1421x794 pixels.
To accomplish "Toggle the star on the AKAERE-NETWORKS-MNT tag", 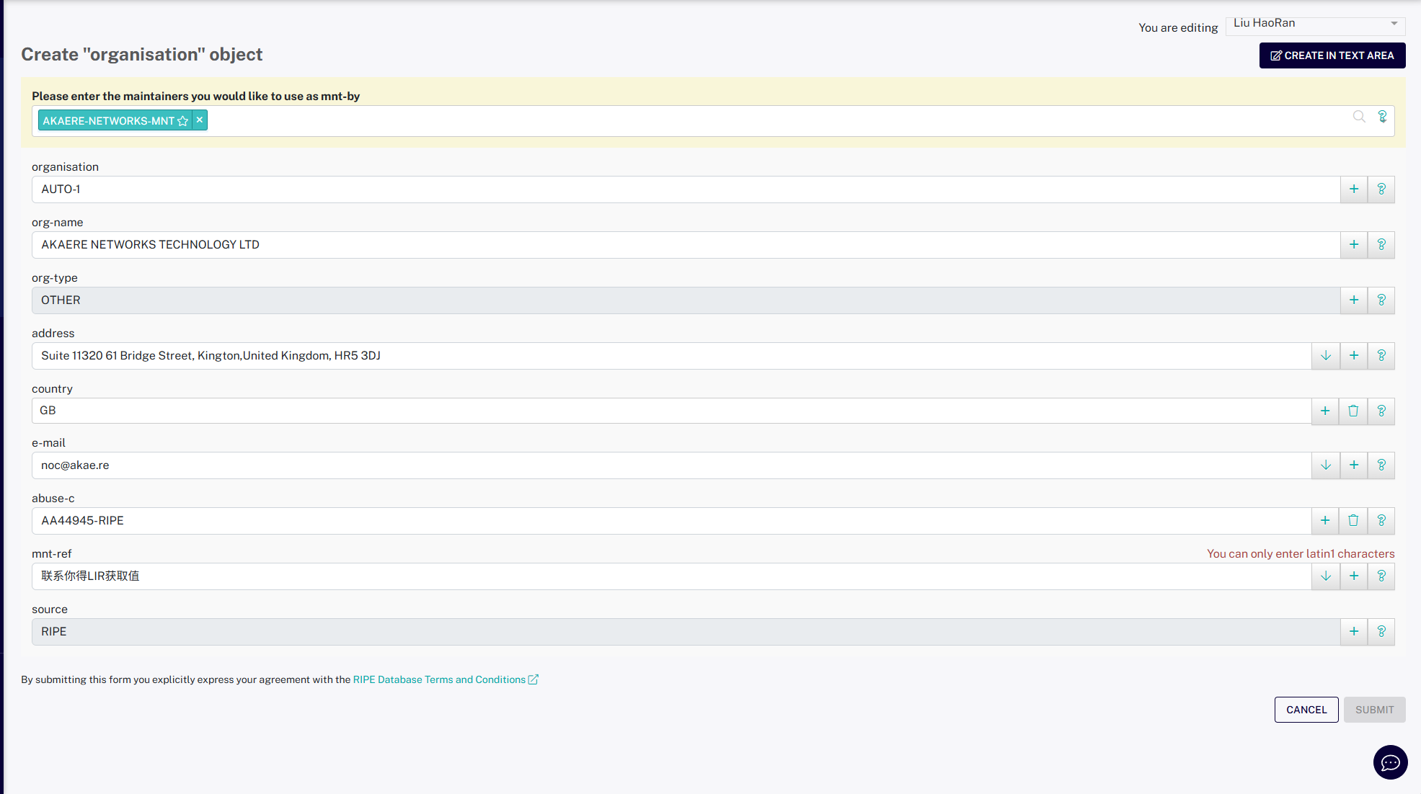I will (183, 121).
